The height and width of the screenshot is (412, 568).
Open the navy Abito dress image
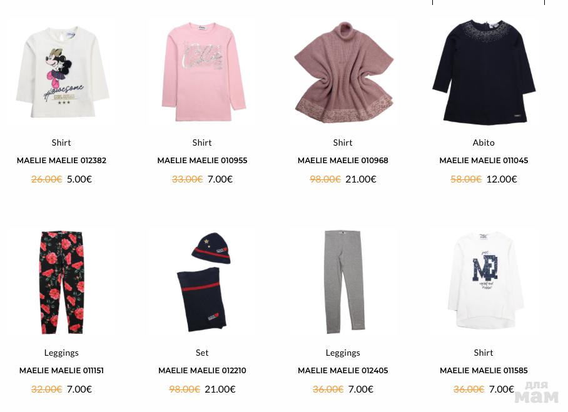click(484, 71)
